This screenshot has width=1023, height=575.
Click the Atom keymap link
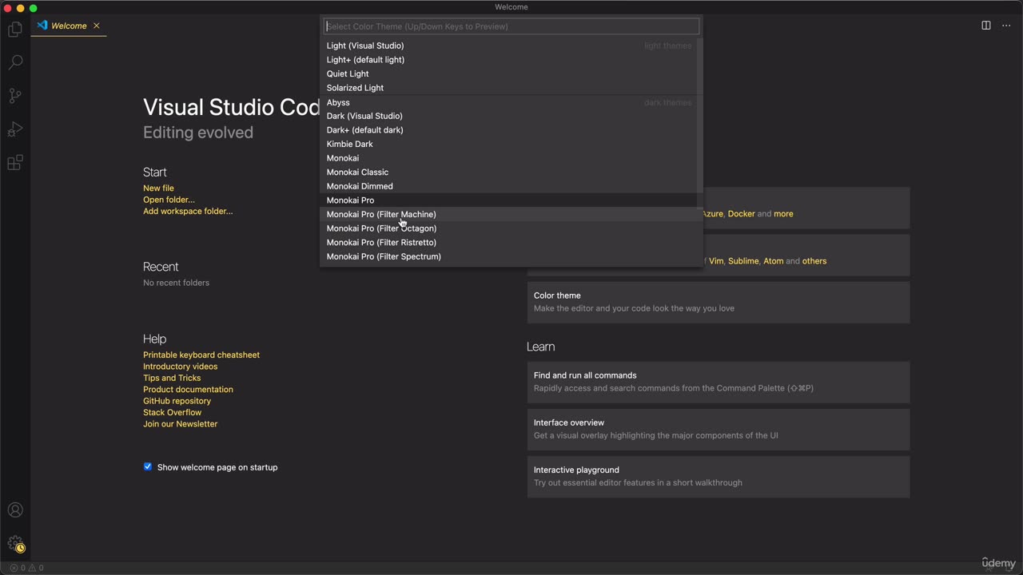[x=773, y=261]
